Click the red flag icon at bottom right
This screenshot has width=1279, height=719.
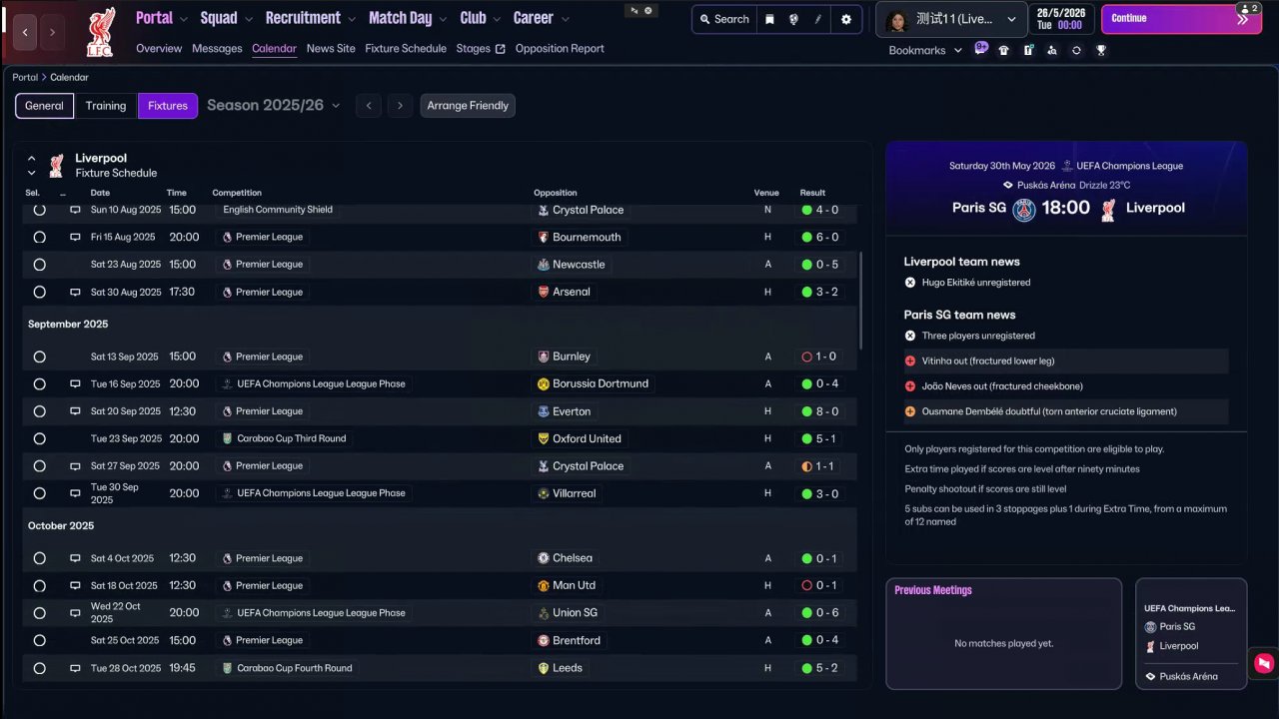(1264, 662)
